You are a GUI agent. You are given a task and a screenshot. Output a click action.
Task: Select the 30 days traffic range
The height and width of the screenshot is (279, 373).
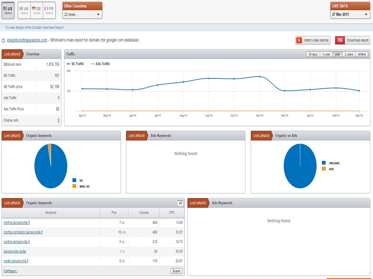click(x=313, y=54)
